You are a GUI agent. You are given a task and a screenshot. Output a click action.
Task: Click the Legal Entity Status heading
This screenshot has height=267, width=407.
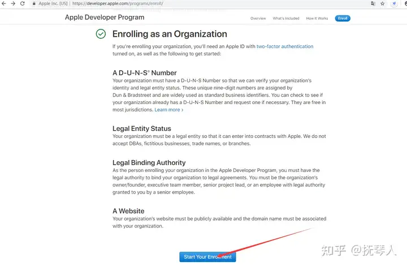pyautogui.click(x=142, y=128)
